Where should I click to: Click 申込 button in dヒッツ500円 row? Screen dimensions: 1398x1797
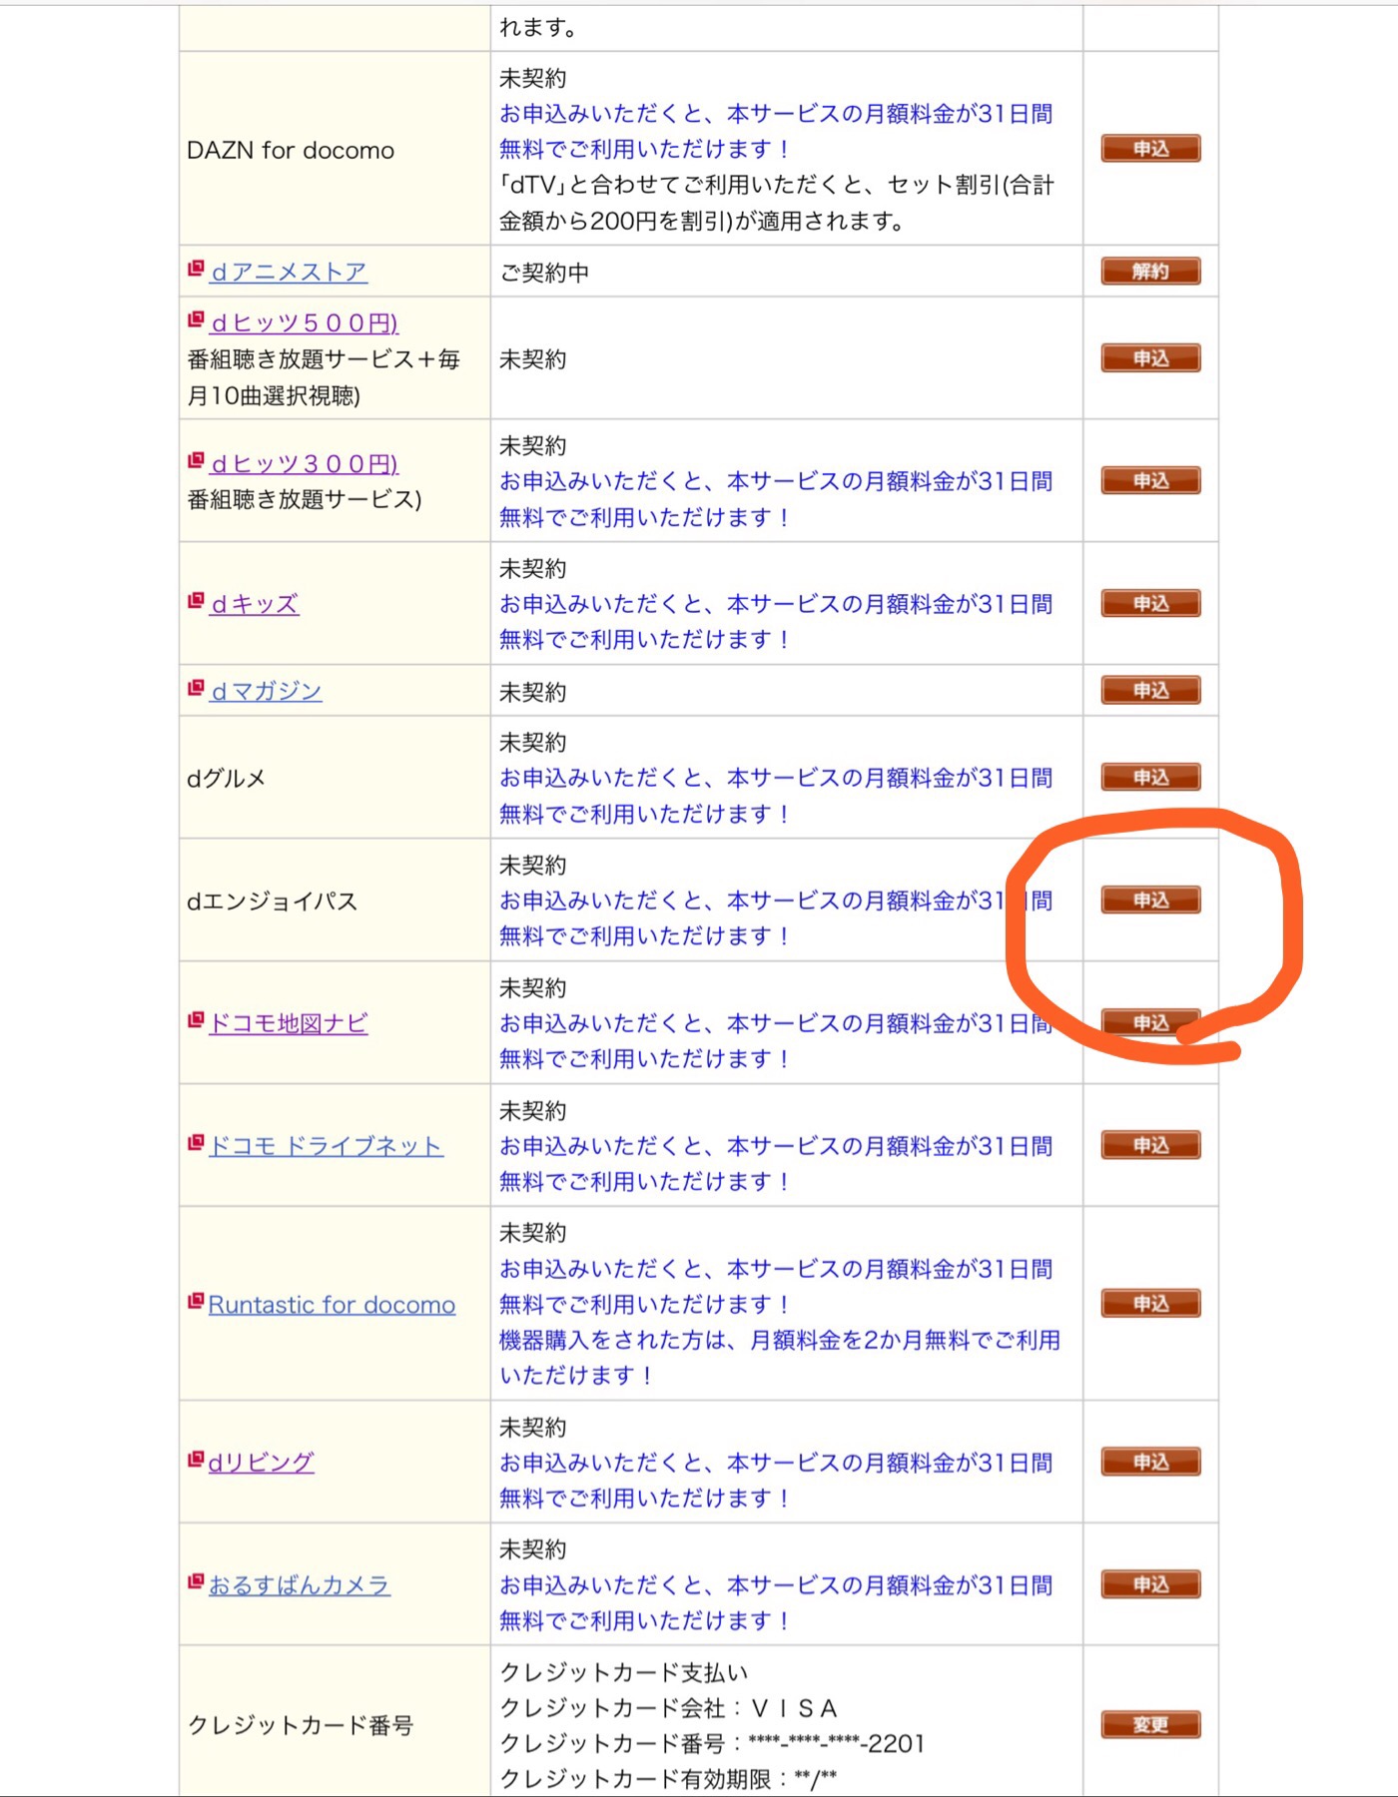[x=1150, y=358]
